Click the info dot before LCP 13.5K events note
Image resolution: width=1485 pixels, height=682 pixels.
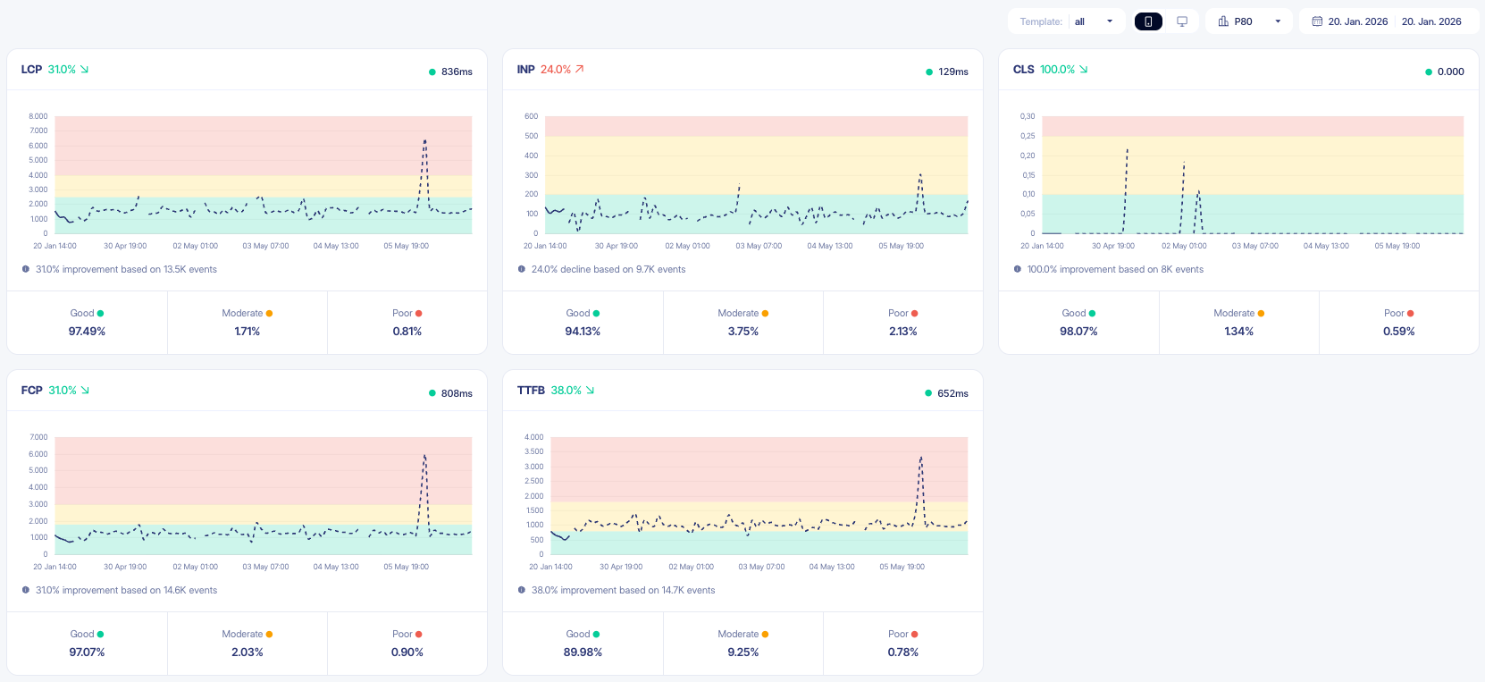point(25,269)
